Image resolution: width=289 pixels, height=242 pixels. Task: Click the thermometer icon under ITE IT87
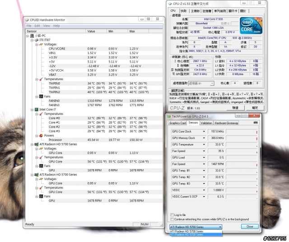pyautogui.click(x=41, y=79)
